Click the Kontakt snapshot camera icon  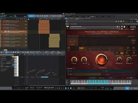pos(117,27)
